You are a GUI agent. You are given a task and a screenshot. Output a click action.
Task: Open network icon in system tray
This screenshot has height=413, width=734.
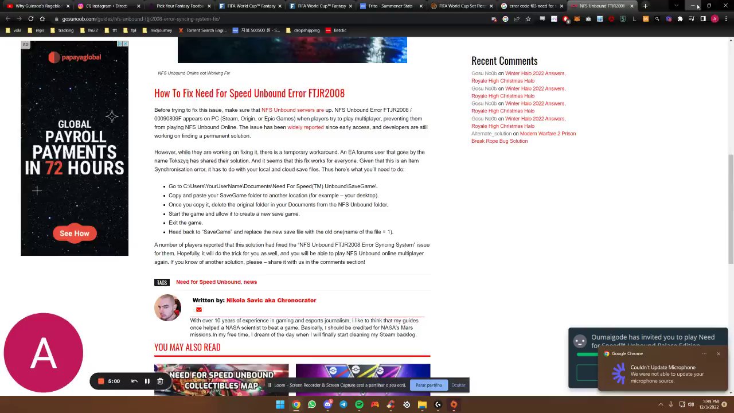pos(682,404)
